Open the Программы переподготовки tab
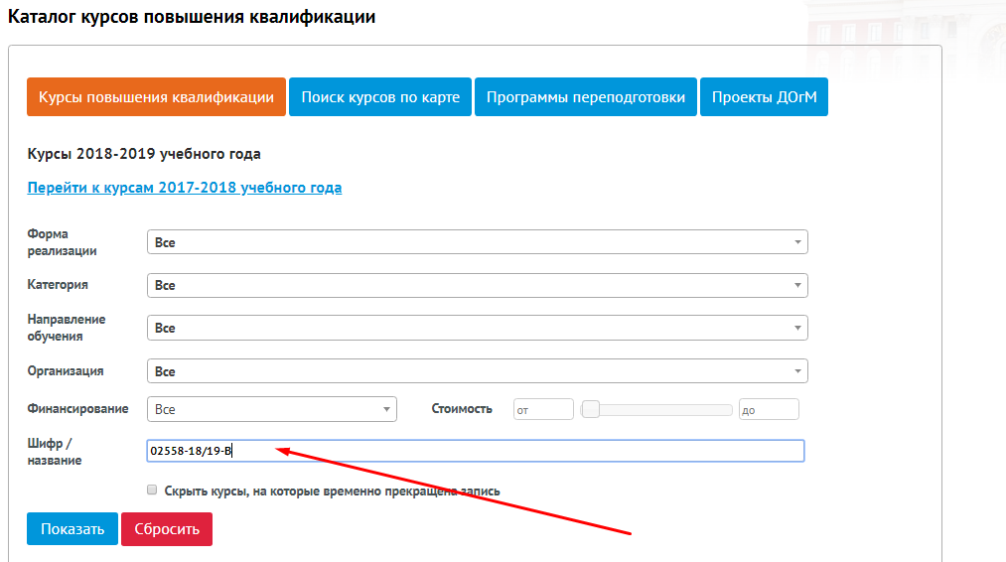This screenshot has height=562, width=1006. [x=585, y=97]
